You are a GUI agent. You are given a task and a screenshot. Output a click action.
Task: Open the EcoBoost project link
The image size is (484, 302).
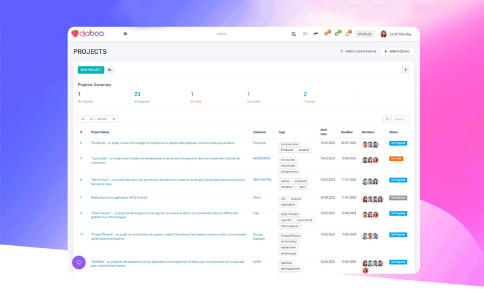click(x=163, y=143)
